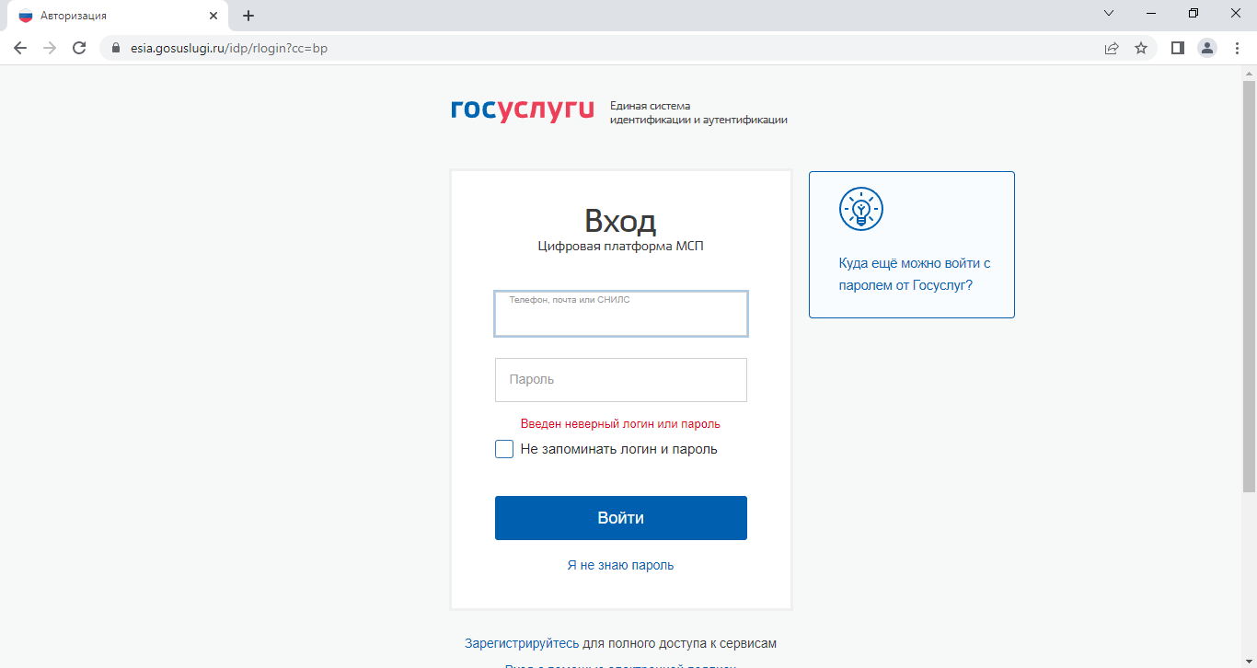View site security lock info

point(116,48)
